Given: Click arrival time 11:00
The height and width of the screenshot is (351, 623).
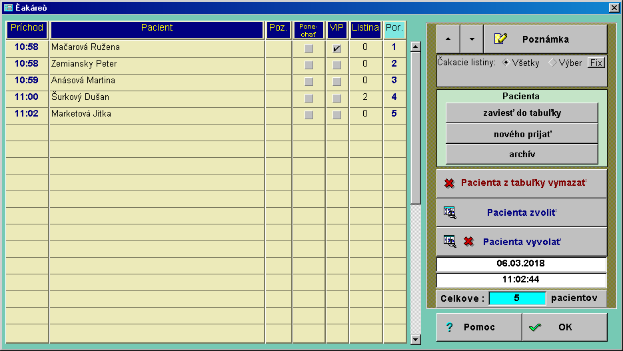Looking at the screenshot, I should point(27,97).
